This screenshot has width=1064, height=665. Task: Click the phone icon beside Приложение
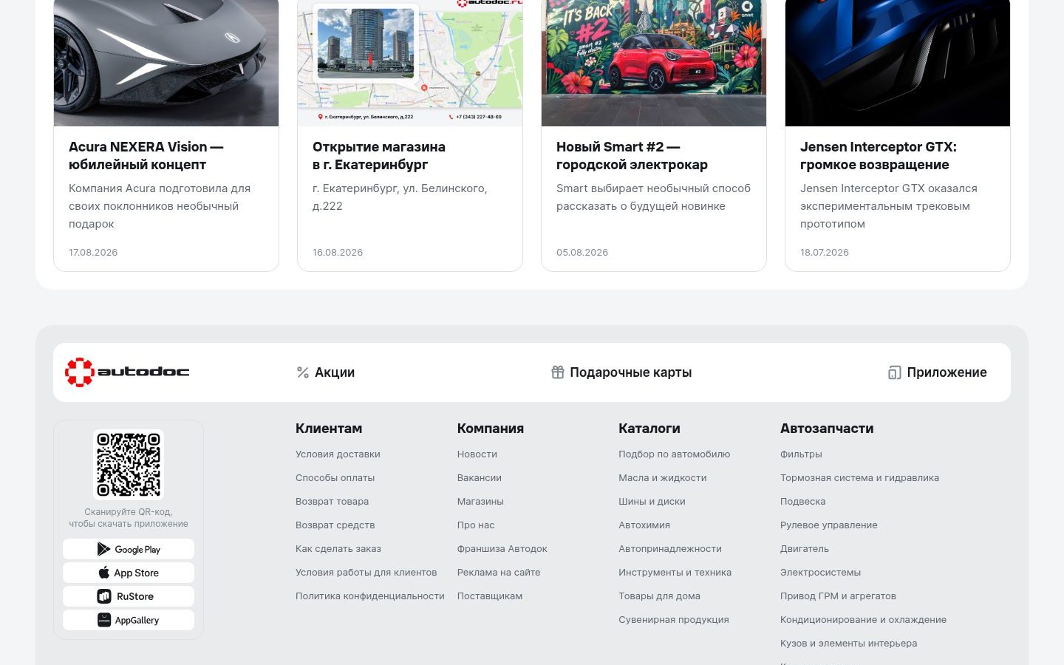tap(895, 372)
